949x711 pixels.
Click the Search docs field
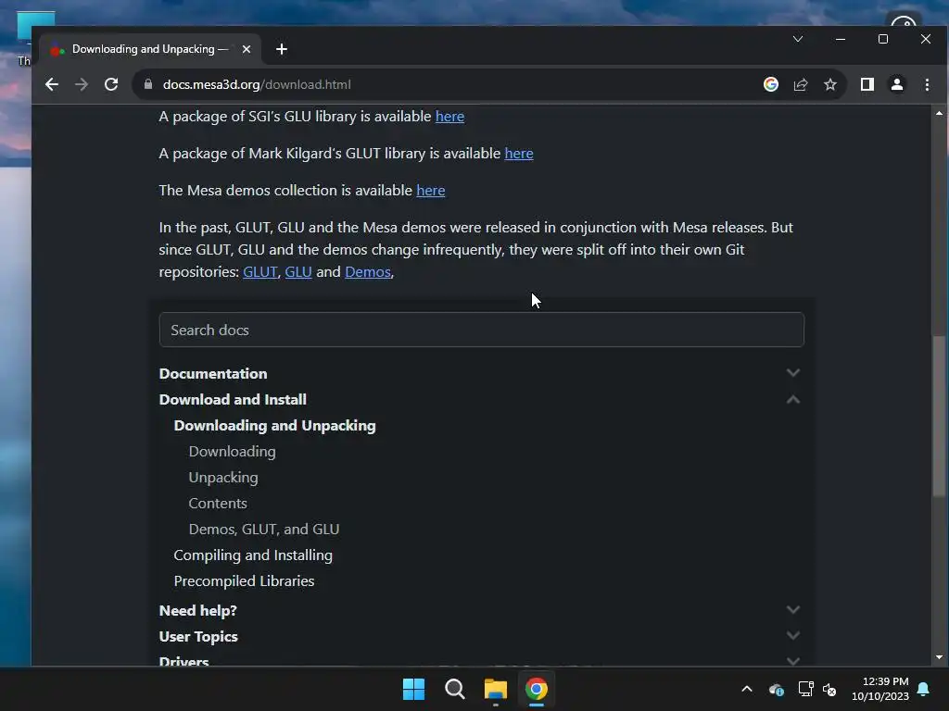(x=481, y=330)
